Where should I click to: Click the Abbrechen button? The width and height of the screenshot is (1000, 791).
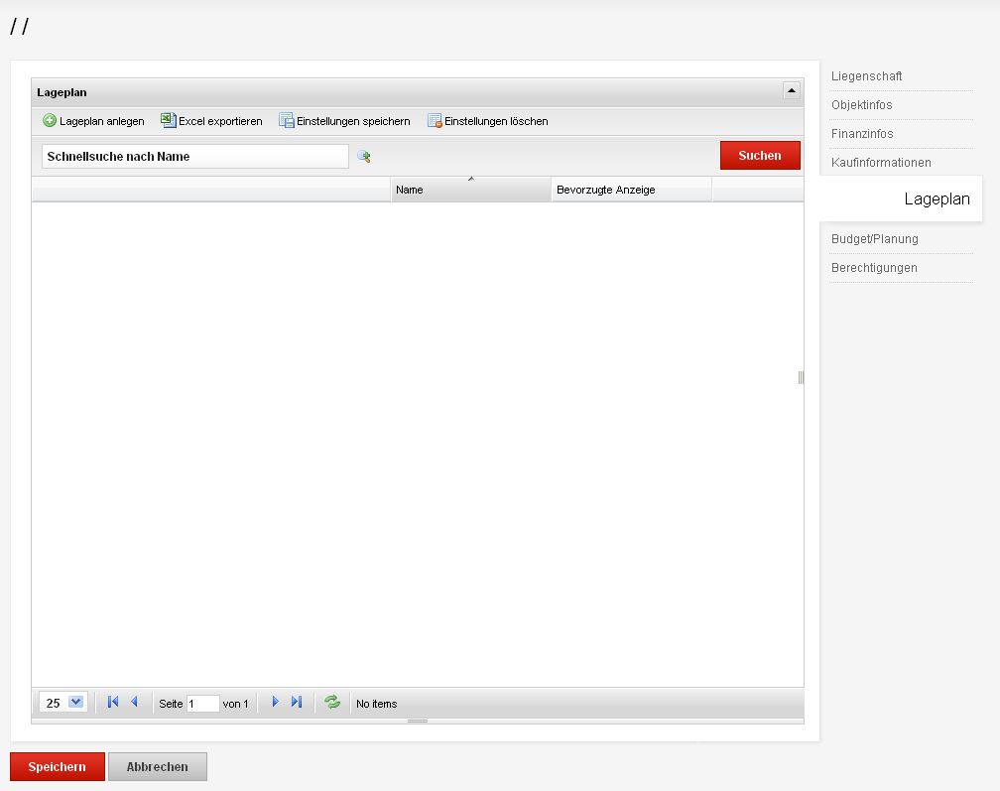click(x=157, y=767)
